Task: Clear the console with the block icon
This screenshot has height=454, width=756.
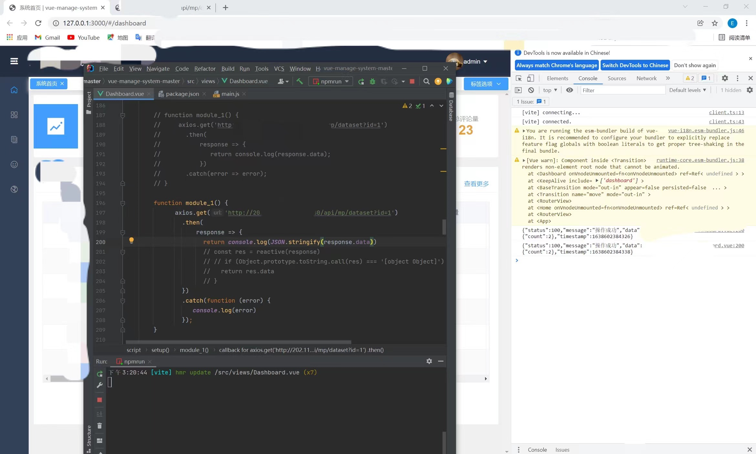Action: (531, 90)
